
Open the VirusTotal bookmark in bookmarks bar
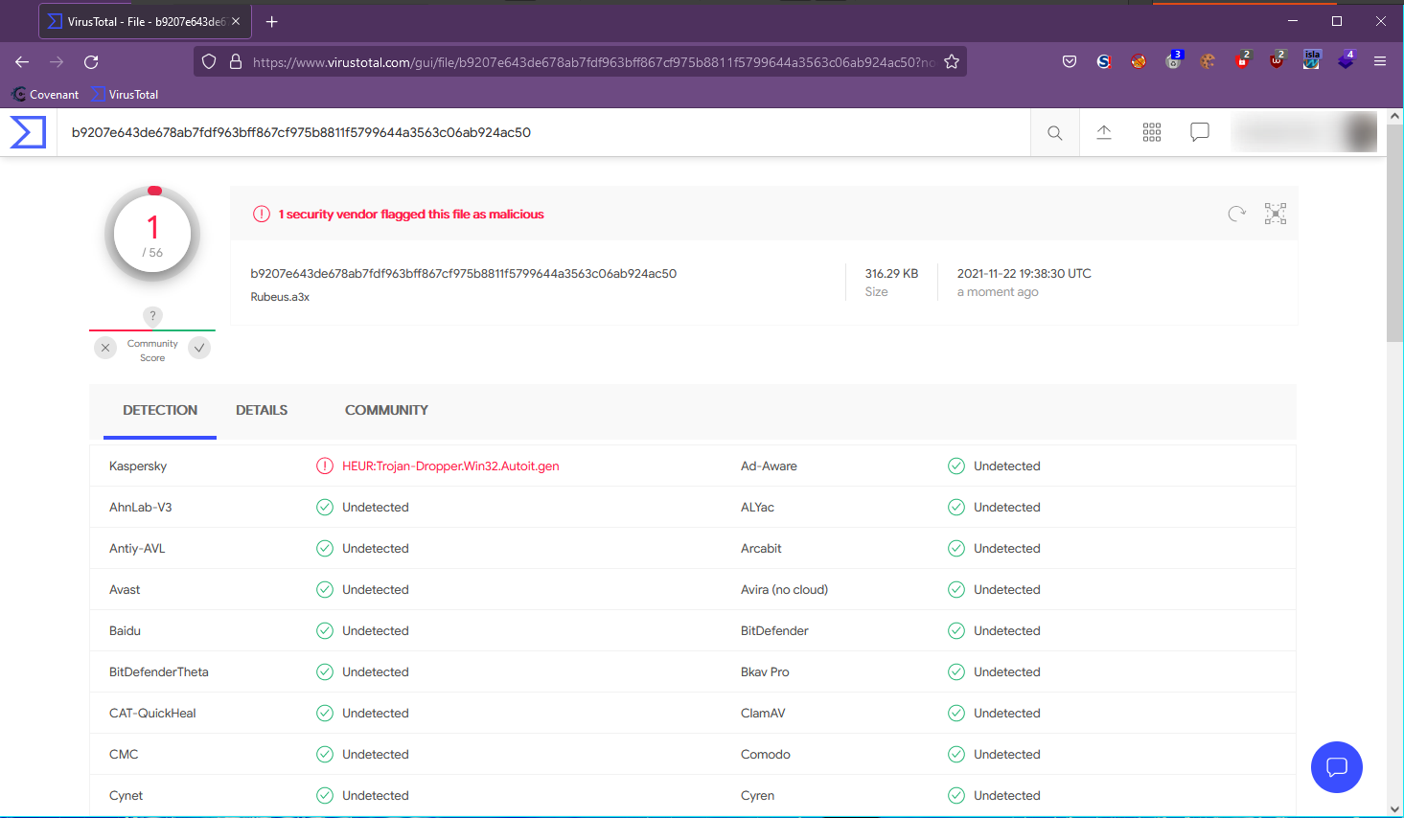point(126,95)
